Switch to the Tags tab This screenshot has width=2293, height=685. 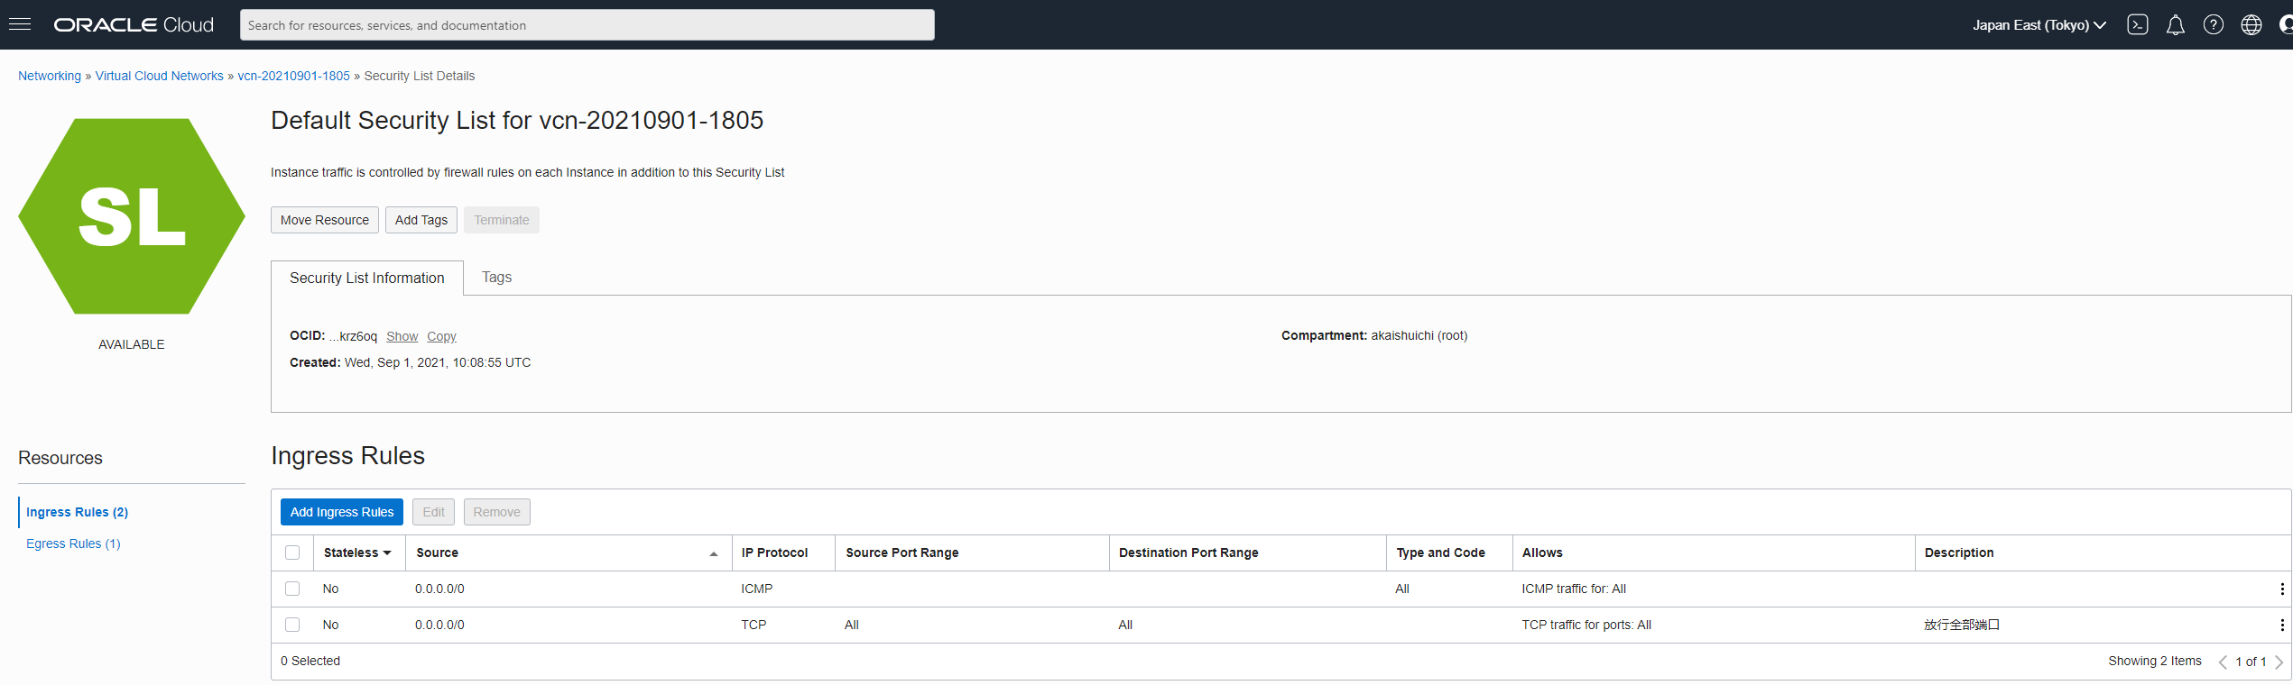tap(496, 277)
